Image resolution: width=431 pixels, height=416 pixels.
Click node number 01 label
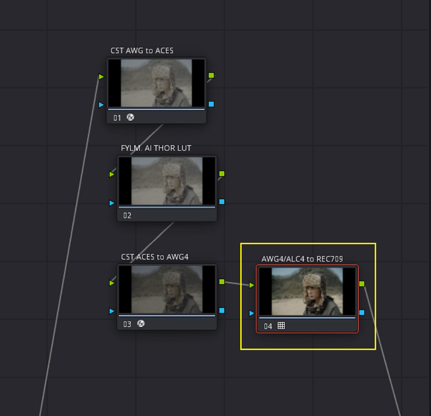coord(117,118)
